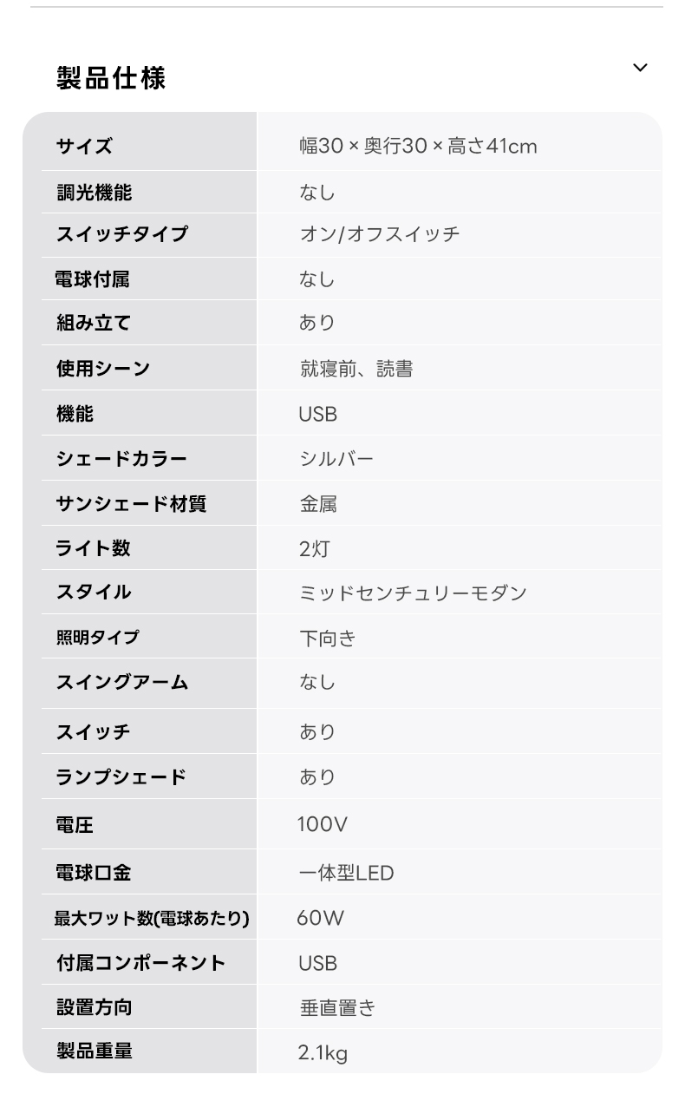Click the 最大ワット数(電球あたり) label

152,918
